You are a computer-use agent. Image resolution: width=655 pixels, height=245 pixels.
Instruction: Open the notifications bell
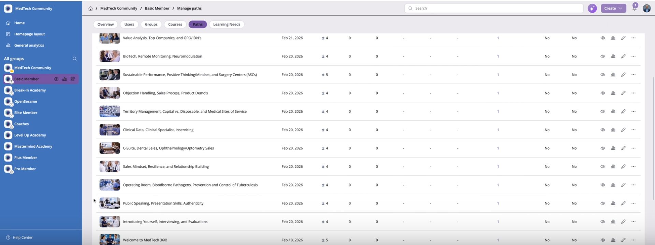click(x=634, y=9)
